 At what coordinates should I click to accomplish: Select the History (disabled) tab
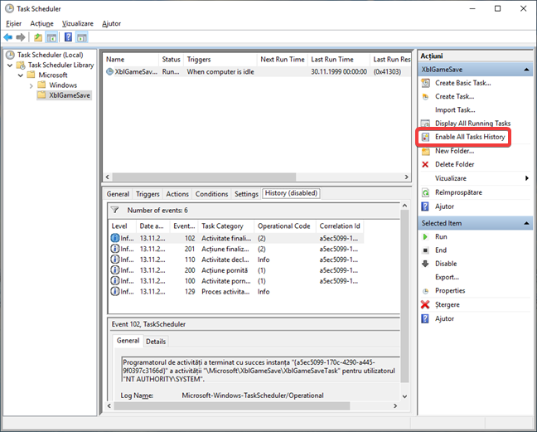click(291, 193)
